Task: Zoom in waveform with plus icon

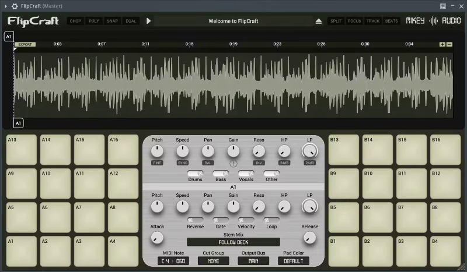Action: (442, 44)
